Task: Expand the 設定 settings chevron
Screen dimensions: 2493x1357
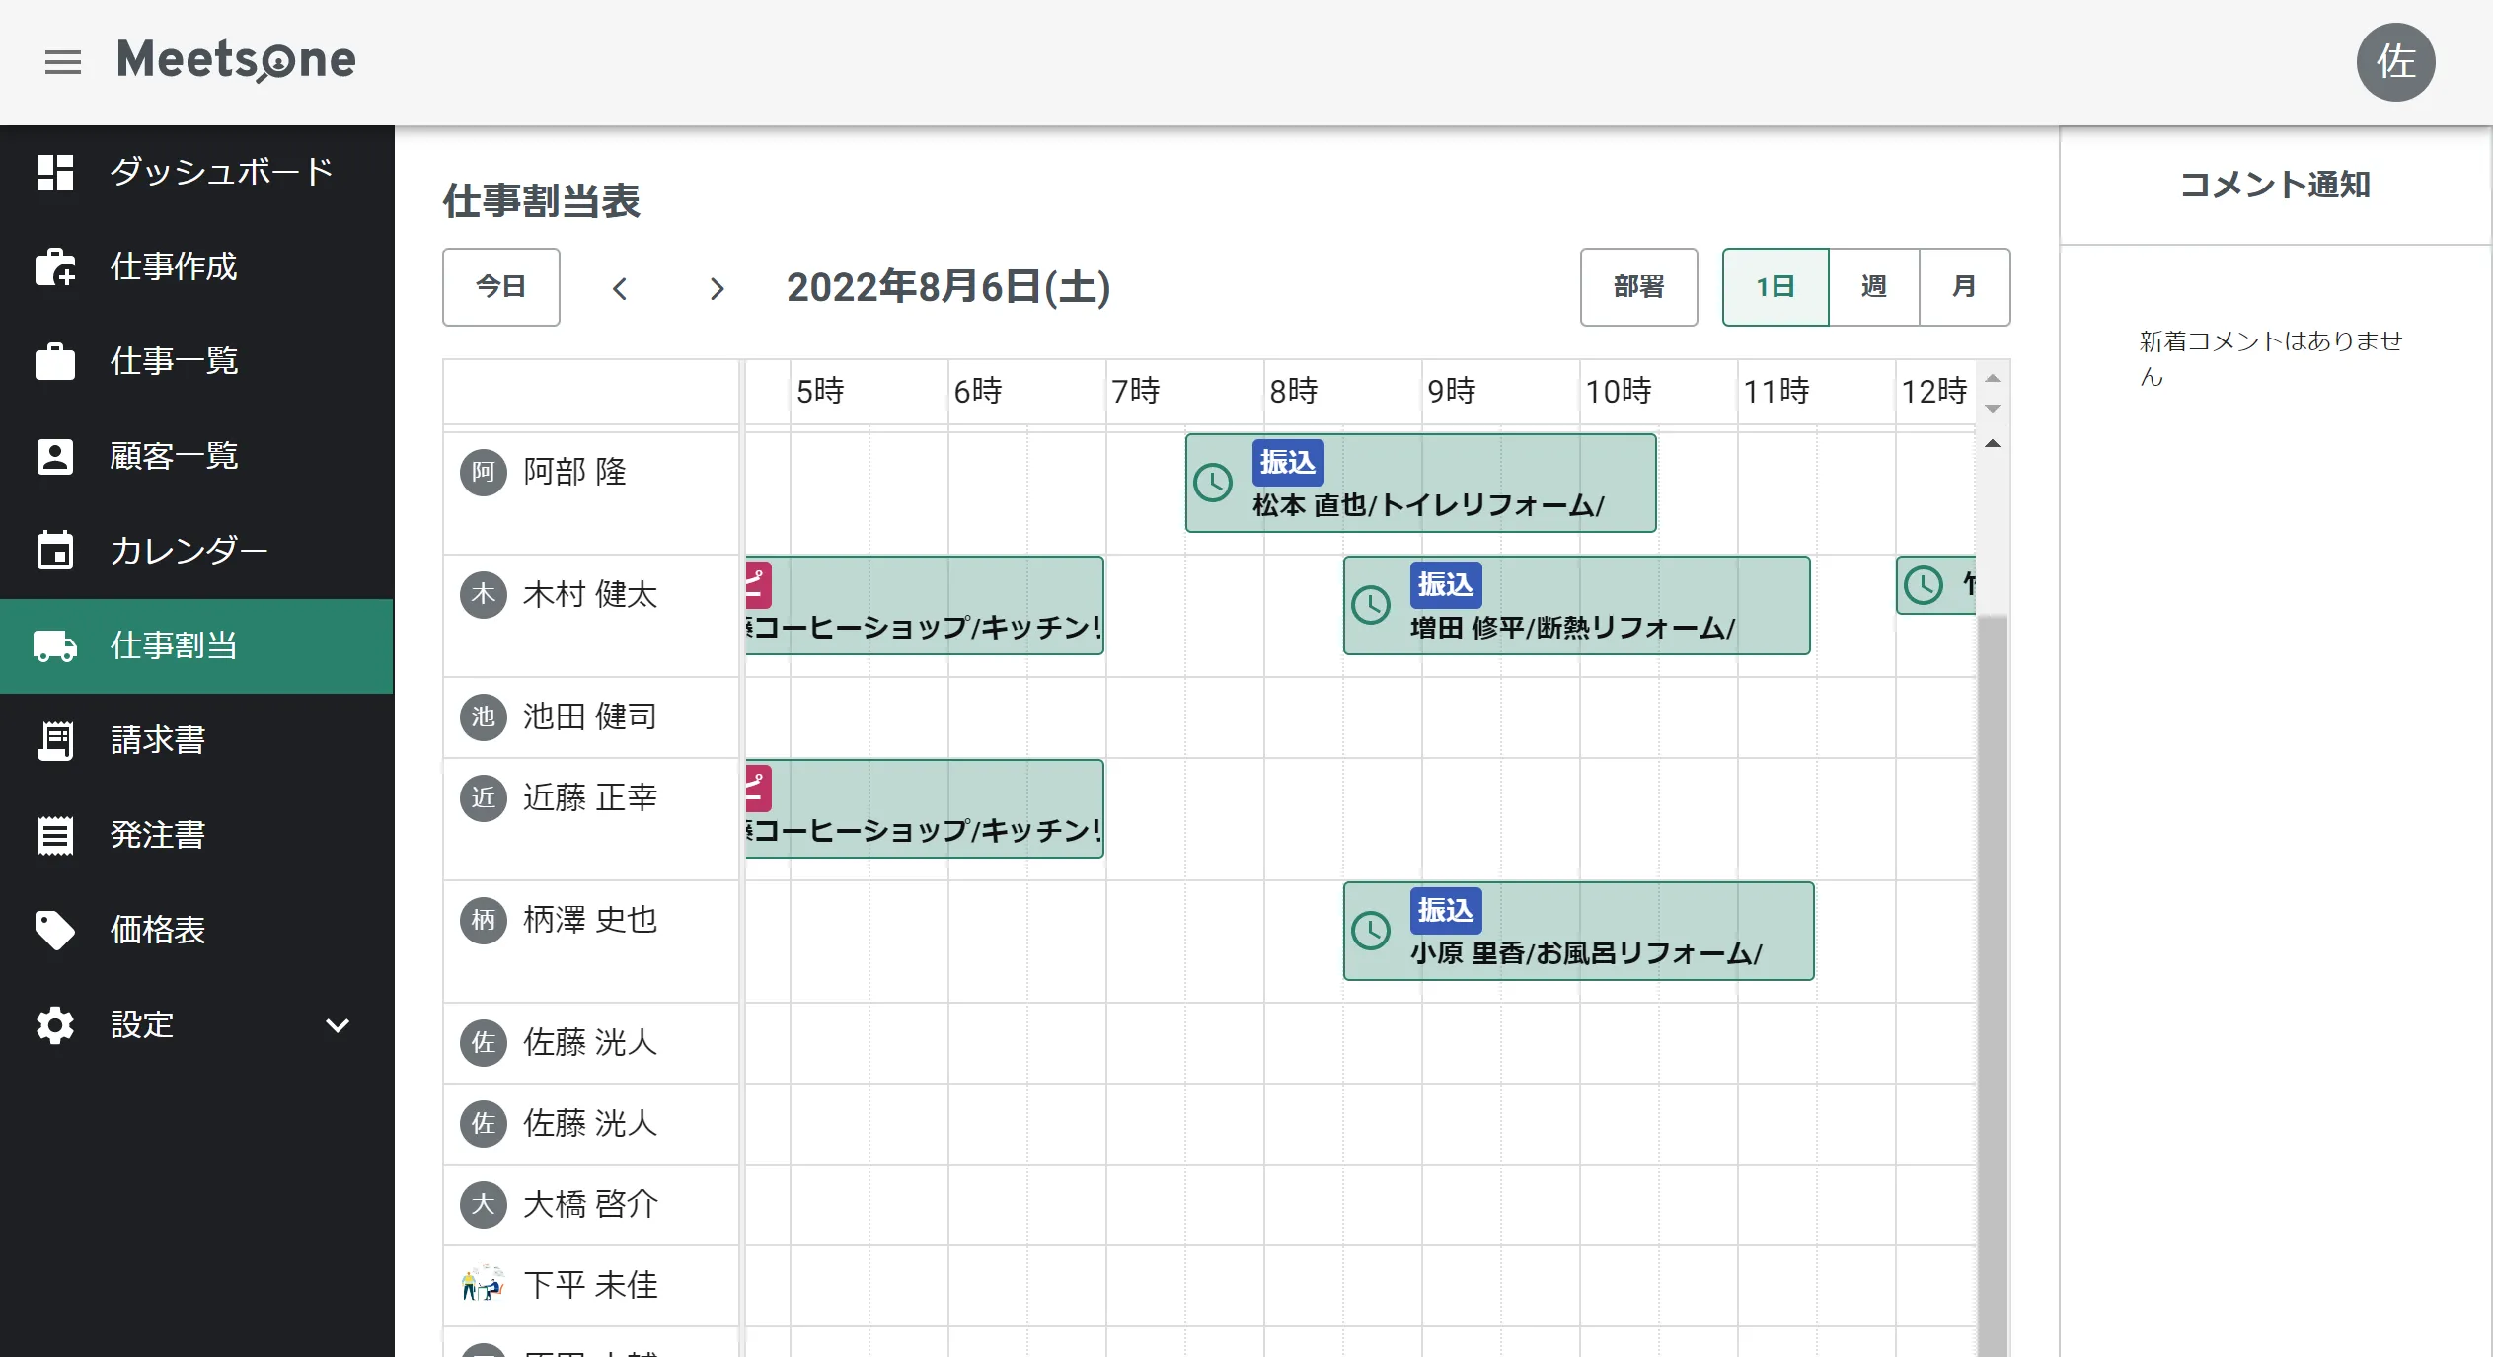Action: click(x=338, y=1025)
